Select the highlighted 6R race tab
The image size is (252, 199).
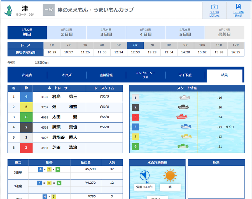(x=136, y=45)
